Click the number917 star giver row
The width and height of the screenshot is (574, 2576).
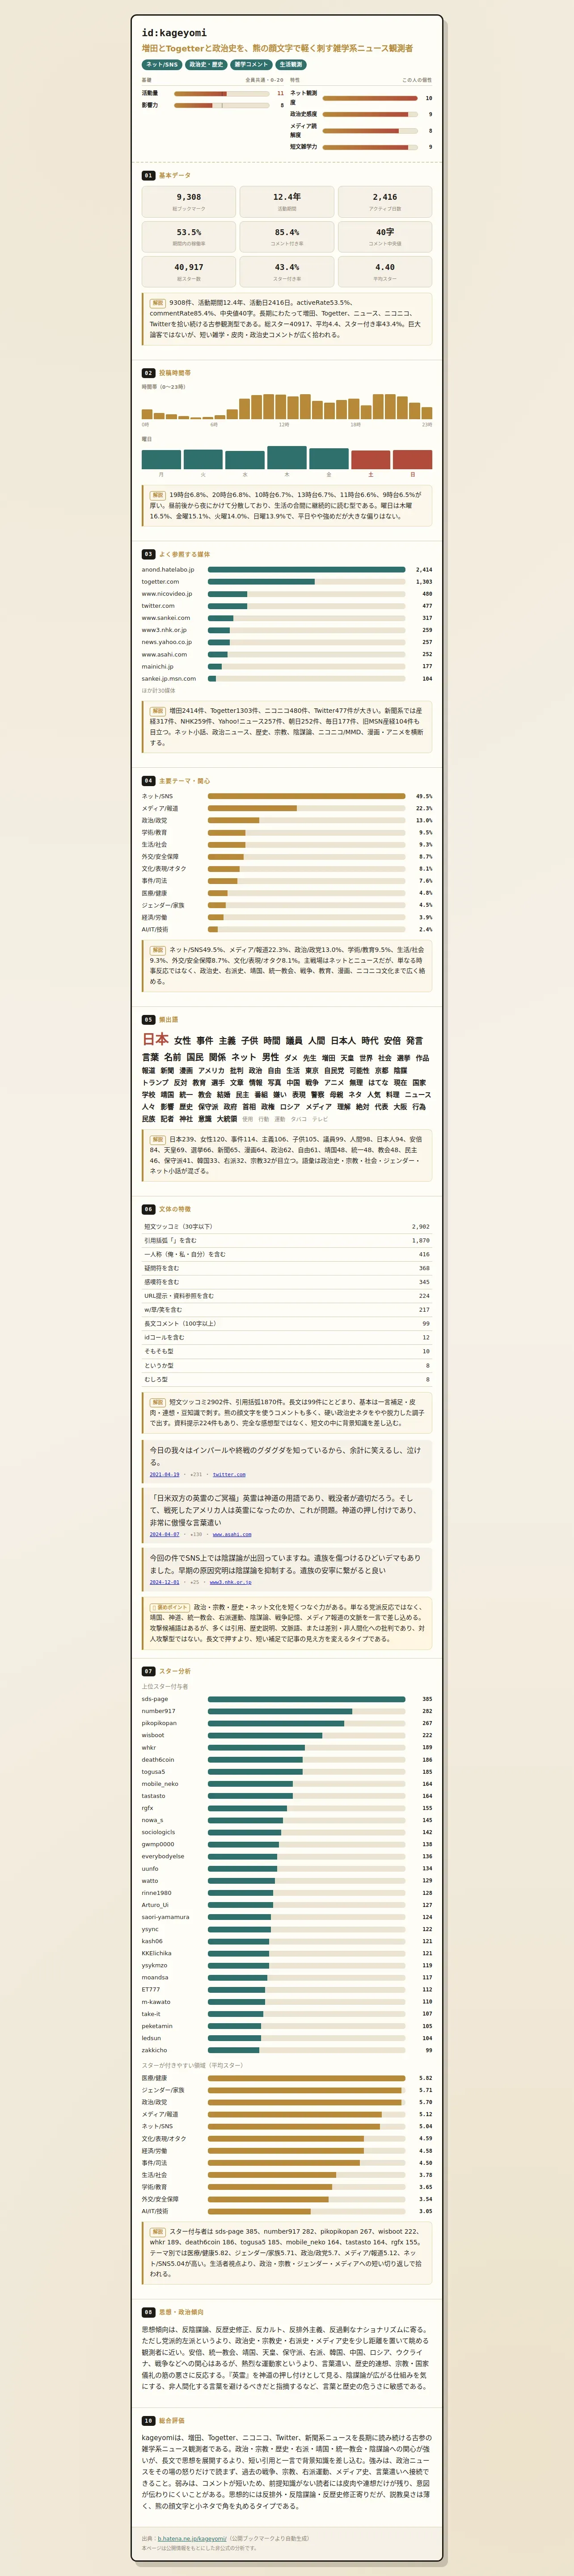287,1711
